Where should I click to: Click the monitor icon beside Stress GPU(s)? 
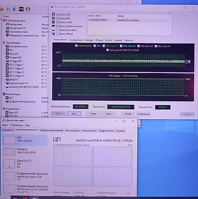pos(54,34)
